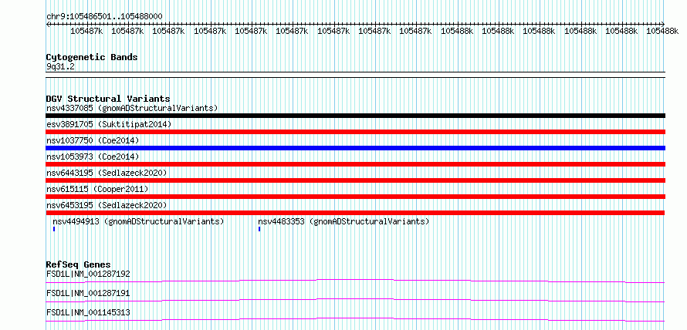Open FSD1L|NM_001287192 transcript label
The image size is (687, 330).
tap(88, 274)
